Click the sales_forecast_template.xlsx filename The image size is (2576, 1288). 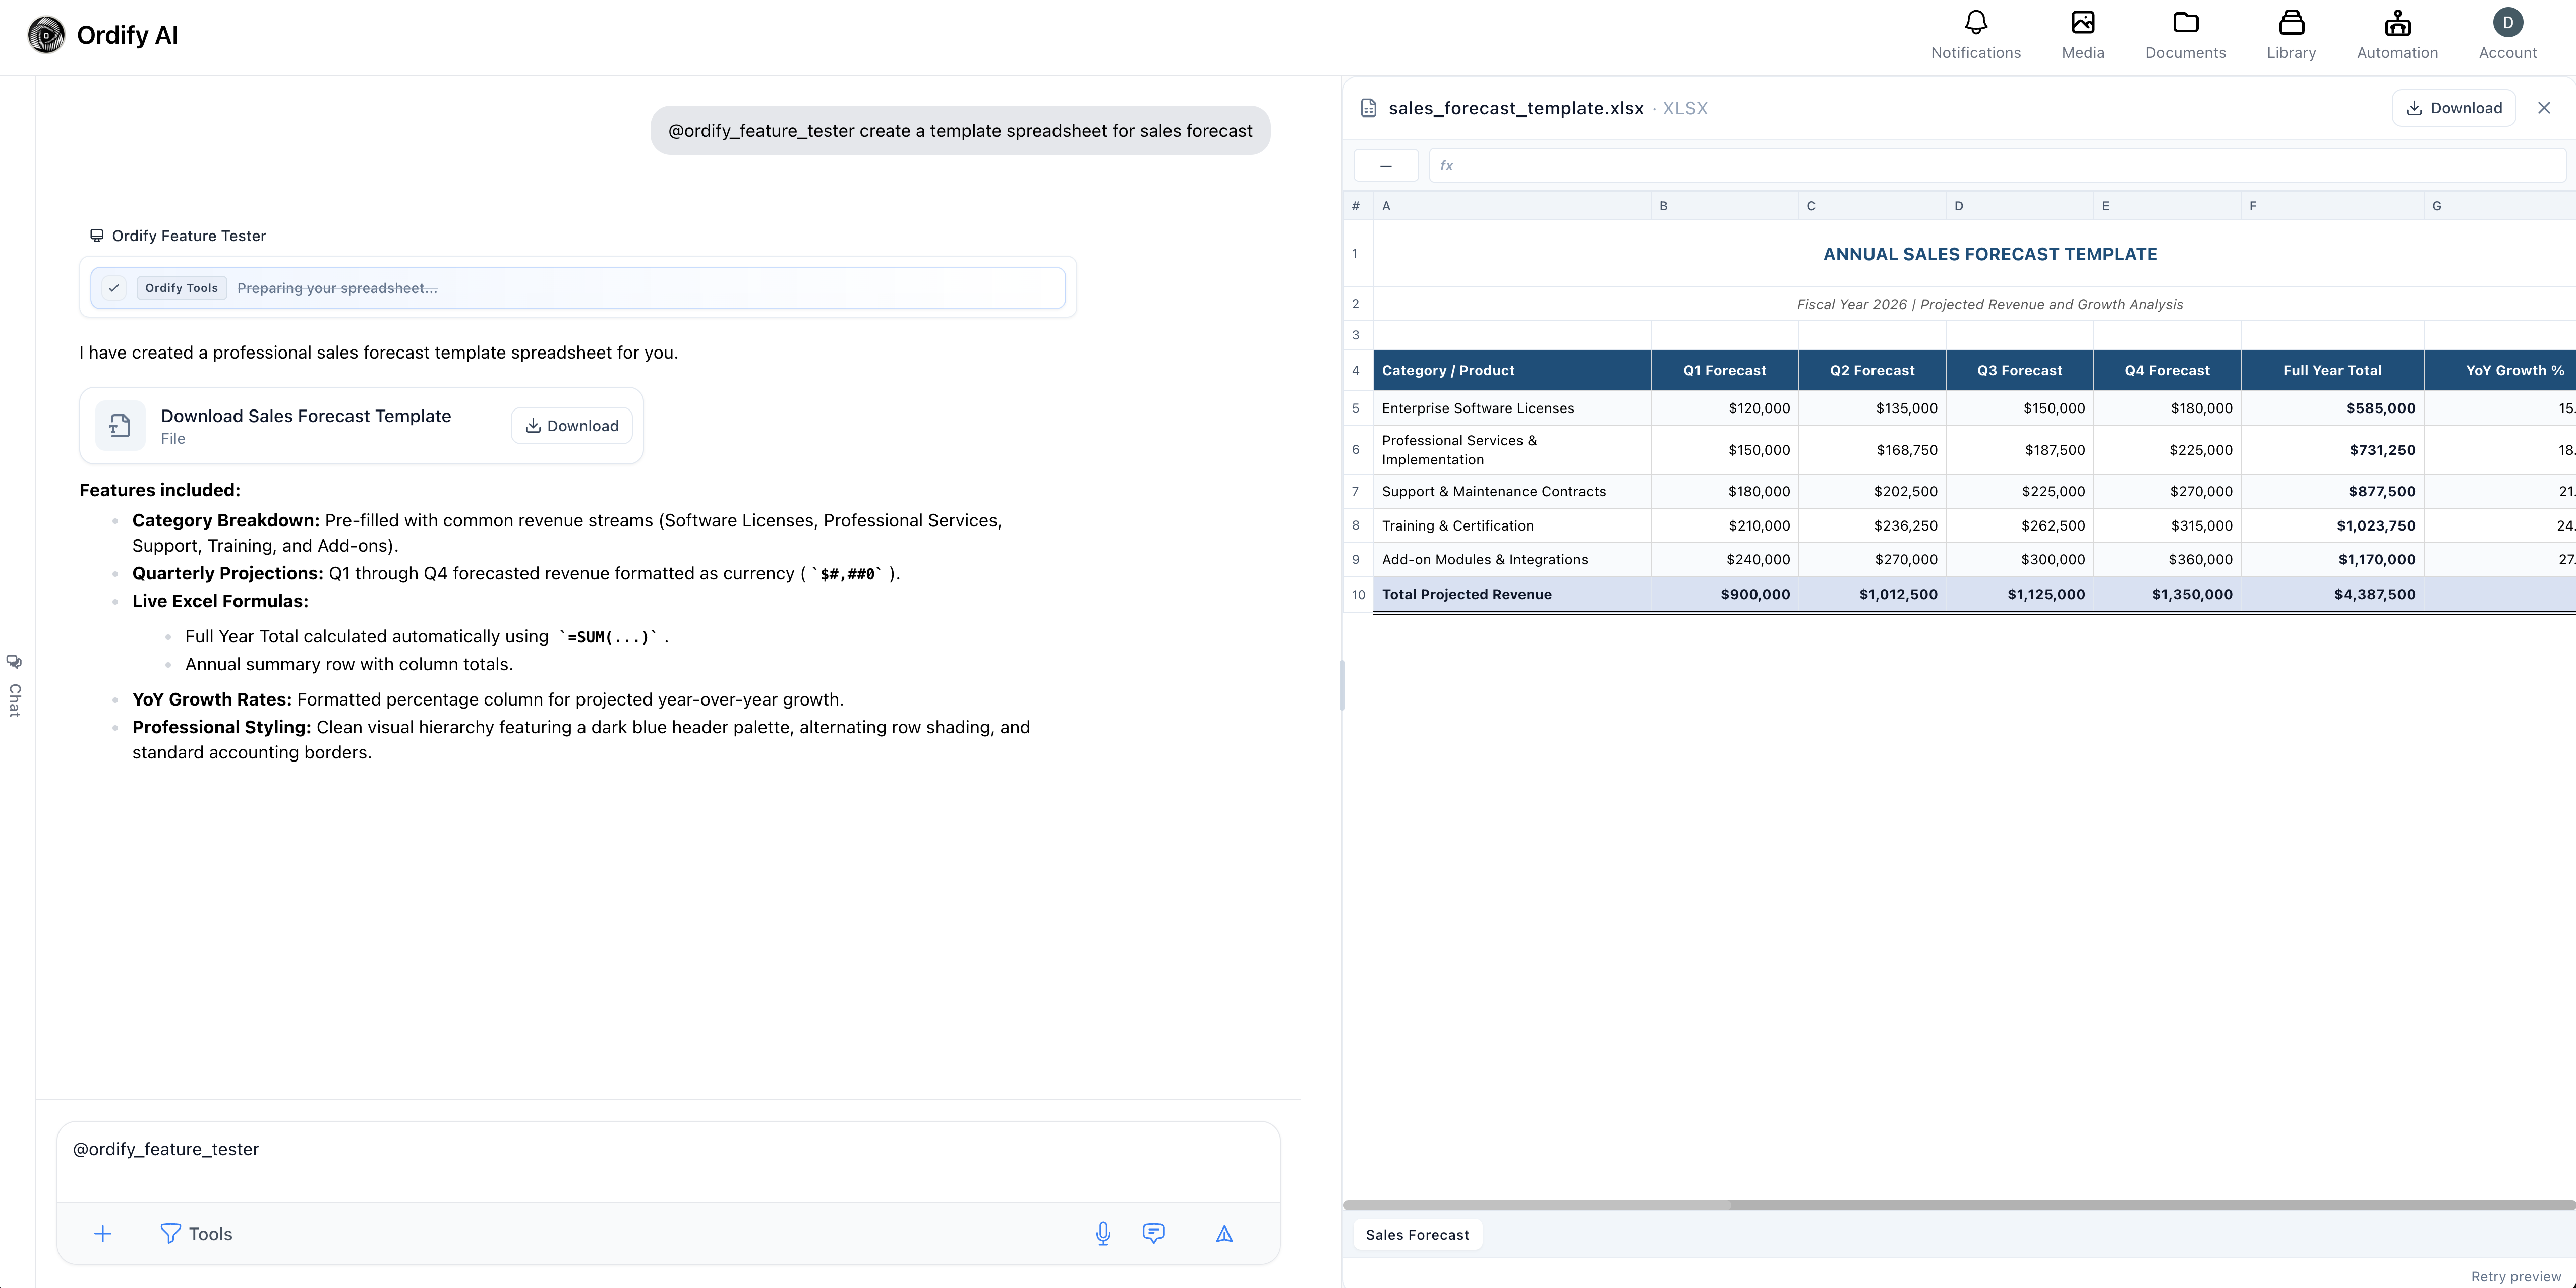point(1515,108)
